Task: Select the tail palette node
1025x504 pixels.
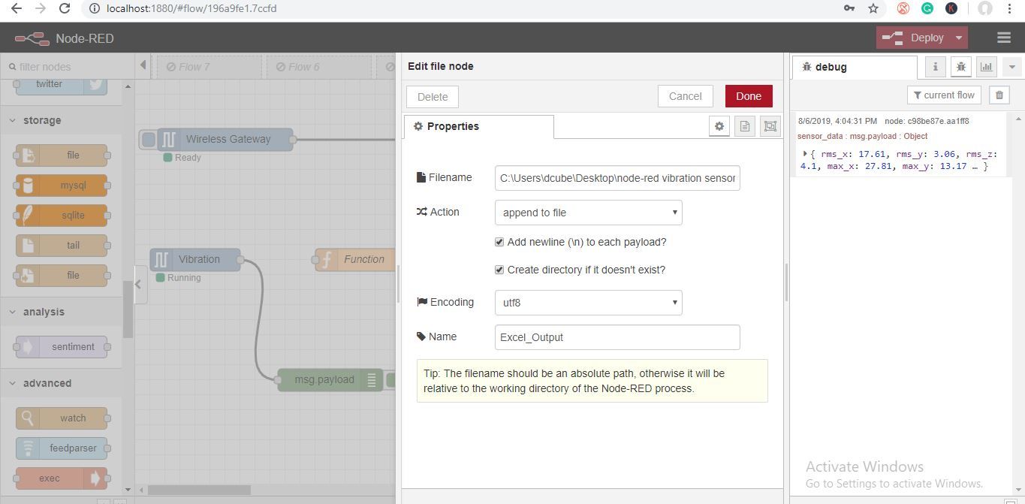Action: click(62, 246)
